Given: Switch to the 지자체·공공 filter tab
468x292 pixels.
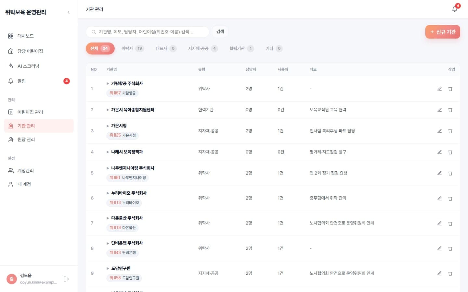Looking at the screenshot, I should [x=203, y=48].
